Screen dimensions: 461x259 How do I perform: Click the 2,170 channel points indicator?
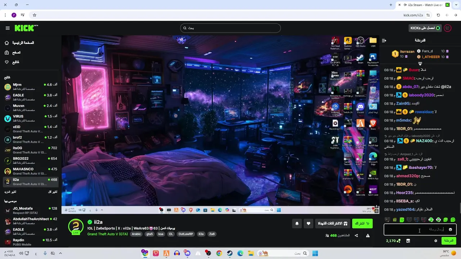click(x=393, y=241)
